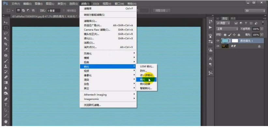
Task: Select the Dodge tool
Action: tap(6, 93)
